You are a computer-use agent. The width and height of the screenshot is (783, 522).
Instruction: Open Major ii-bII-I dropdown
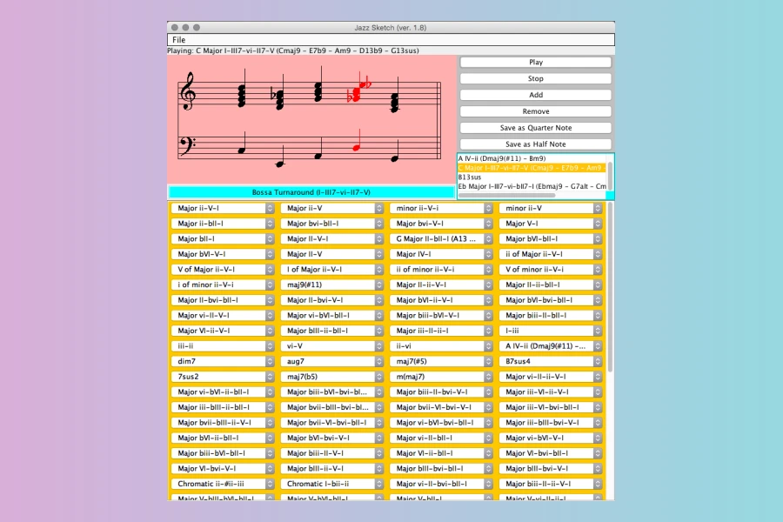(x=223, y=224)
